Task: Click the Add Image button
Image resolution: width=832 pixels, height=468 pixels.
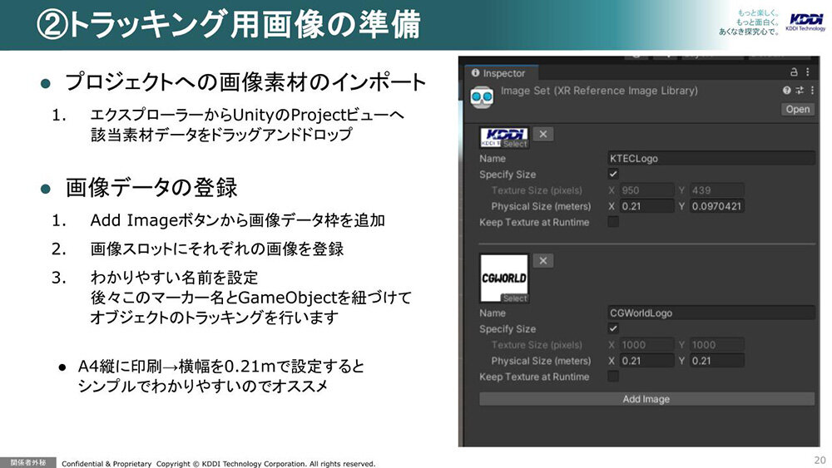Action: click(646, 399)
